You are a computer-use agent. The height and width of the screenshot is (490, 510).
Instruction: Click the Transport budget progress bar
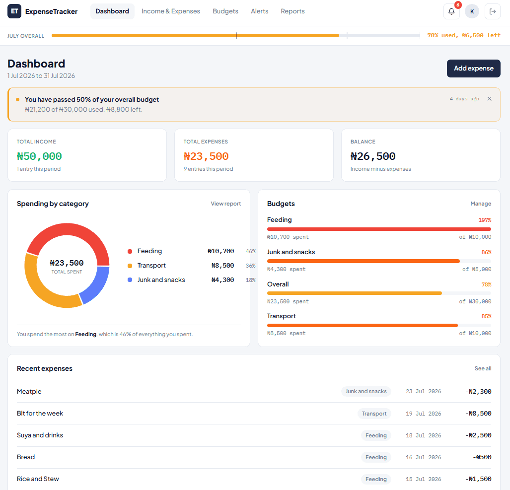(x=379, y=326)
